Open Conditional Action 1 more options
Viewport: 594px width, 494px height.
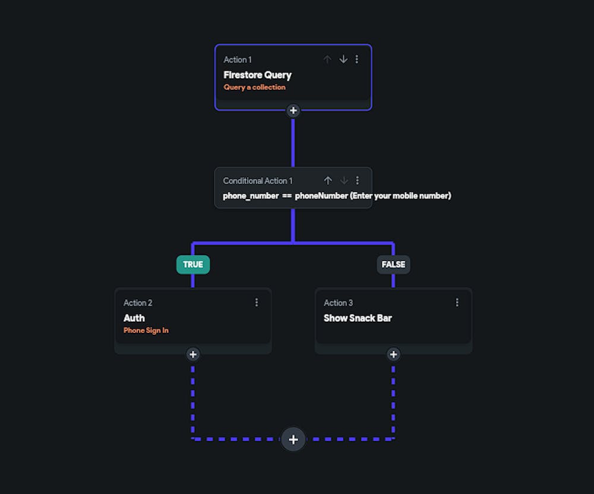(x=358, y=181)
